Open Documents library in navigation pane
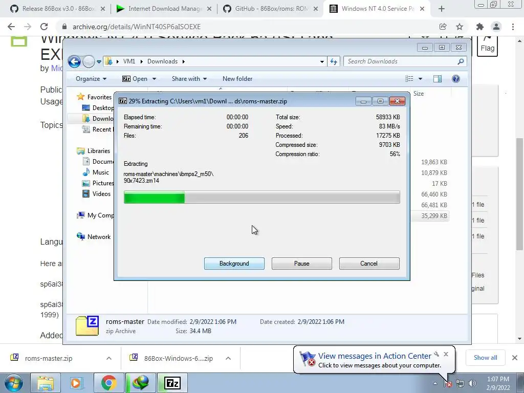The image size is (524, 393). coord(98,161)
